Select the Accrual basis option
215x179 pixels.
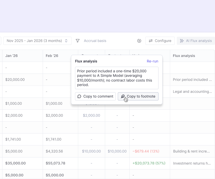(95, 41)
